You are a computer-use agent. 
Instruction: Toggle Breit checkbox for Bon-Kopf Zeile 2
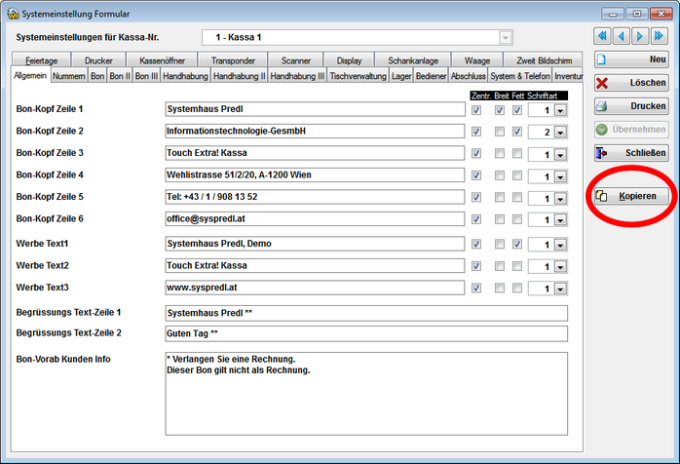pyautogui.click(x=500, y=132)
